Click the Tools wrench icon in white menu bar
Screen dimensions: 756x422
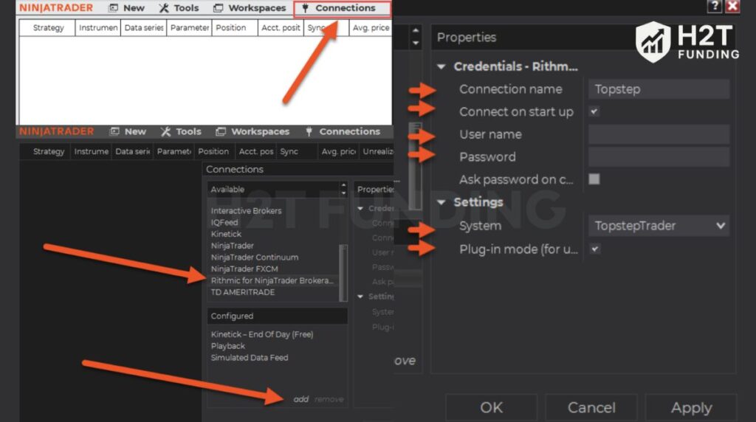[163, 8]
